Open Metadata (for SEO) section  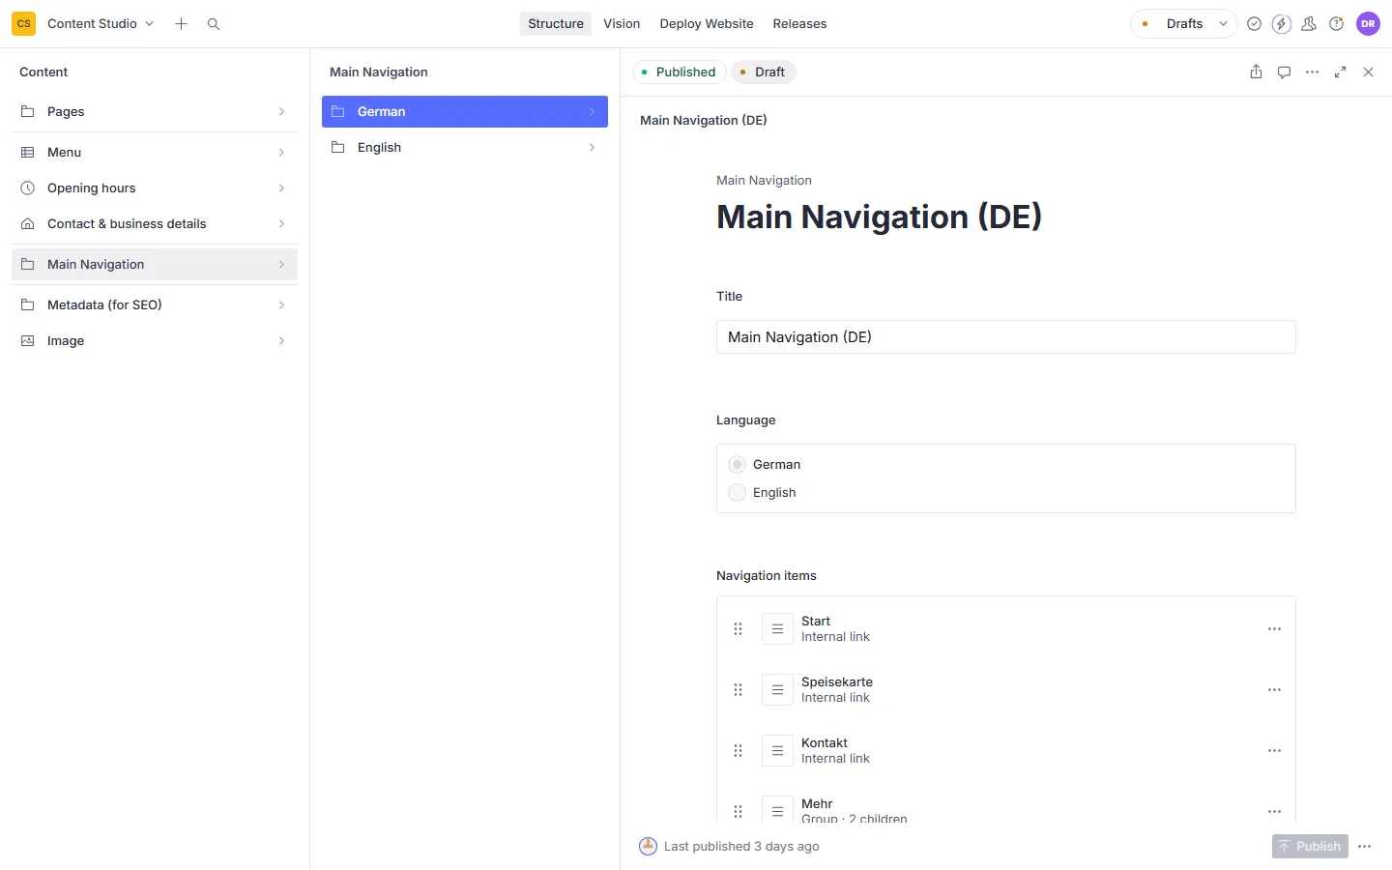(155, 305)
